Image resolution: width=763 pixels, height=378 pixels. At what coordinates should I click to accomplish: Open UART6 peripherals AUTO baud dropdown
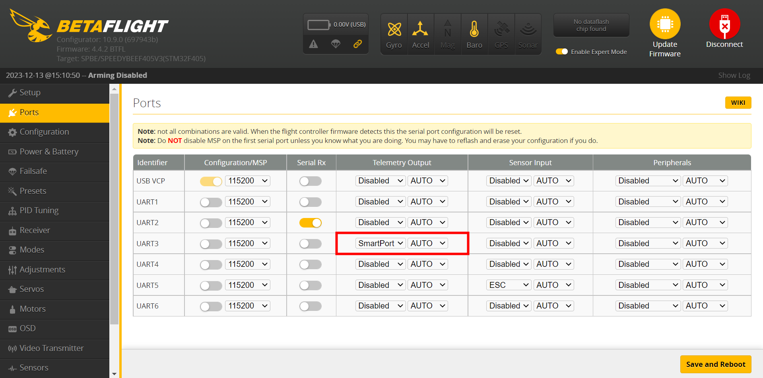tap(705, 306)
